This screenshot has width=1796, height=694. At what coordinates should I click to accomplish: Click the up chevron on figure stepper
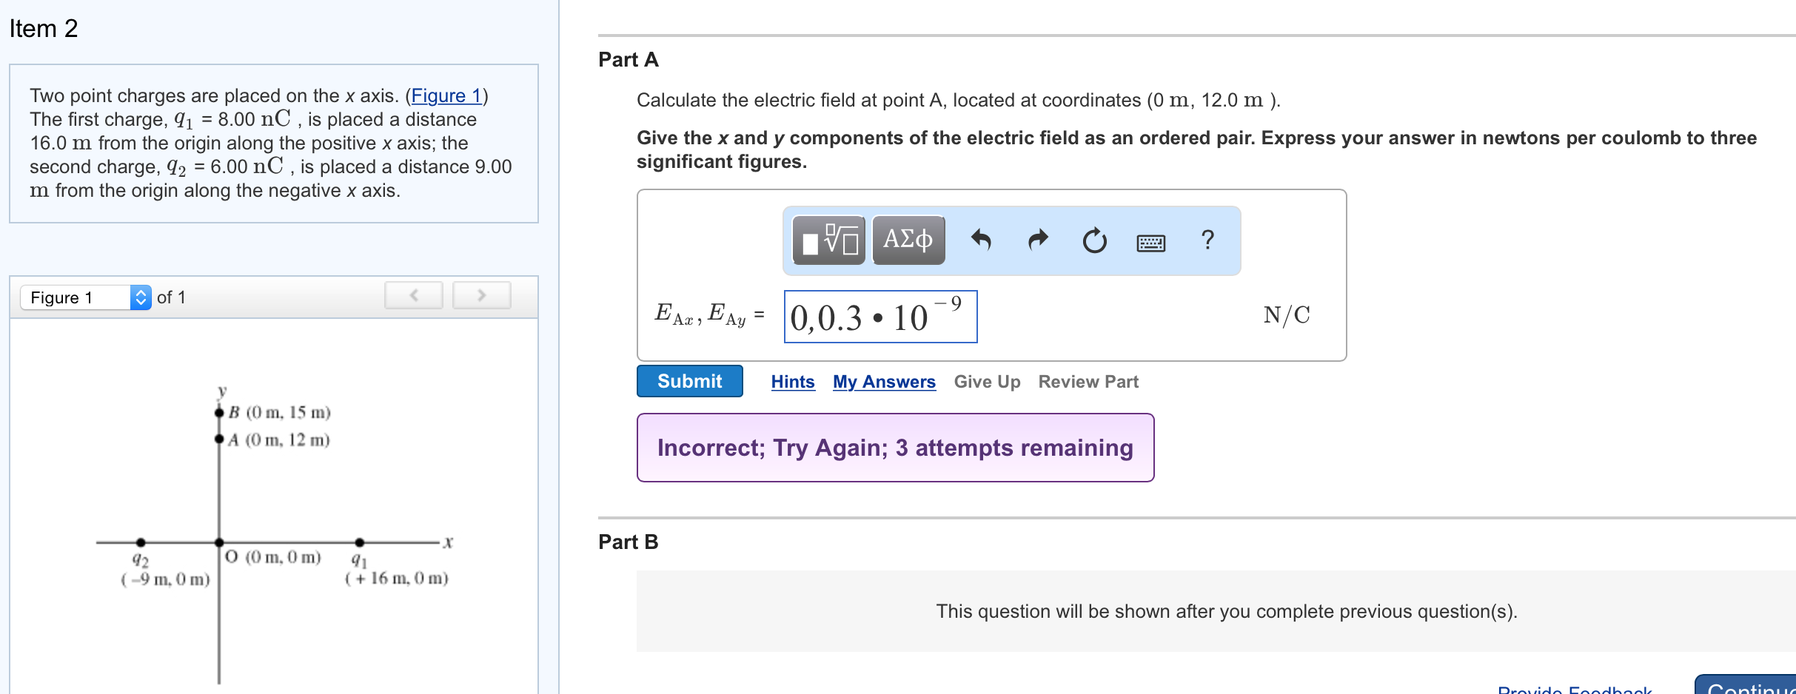pyautogui.click(x=141, y=293)
